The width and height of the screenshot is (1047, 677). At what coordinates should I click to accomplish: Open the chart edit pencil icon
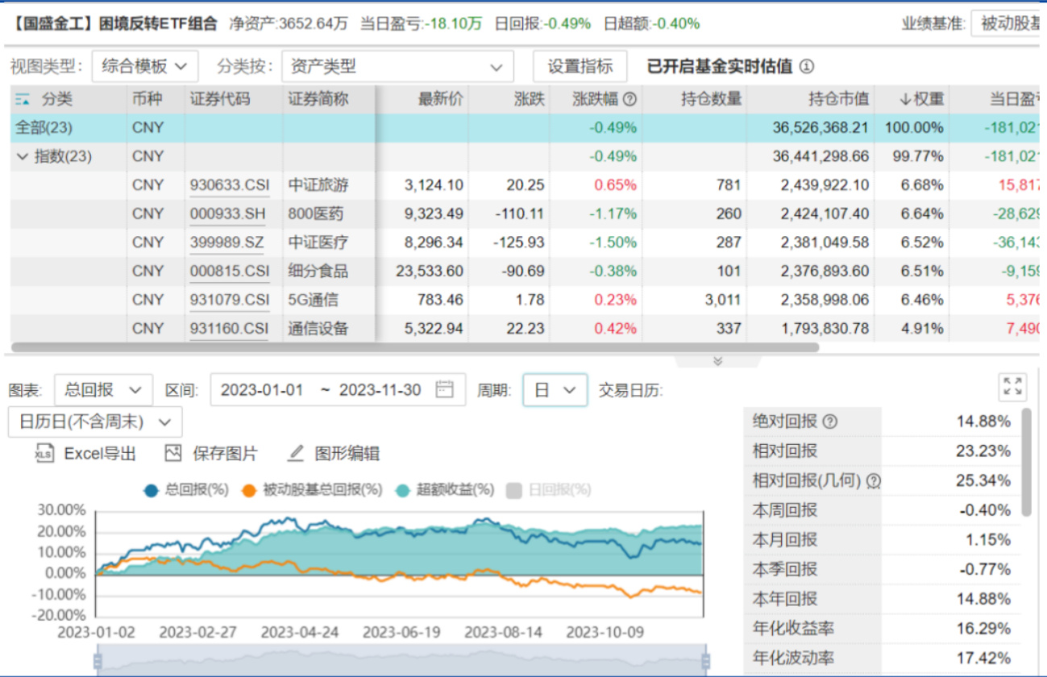295,454
